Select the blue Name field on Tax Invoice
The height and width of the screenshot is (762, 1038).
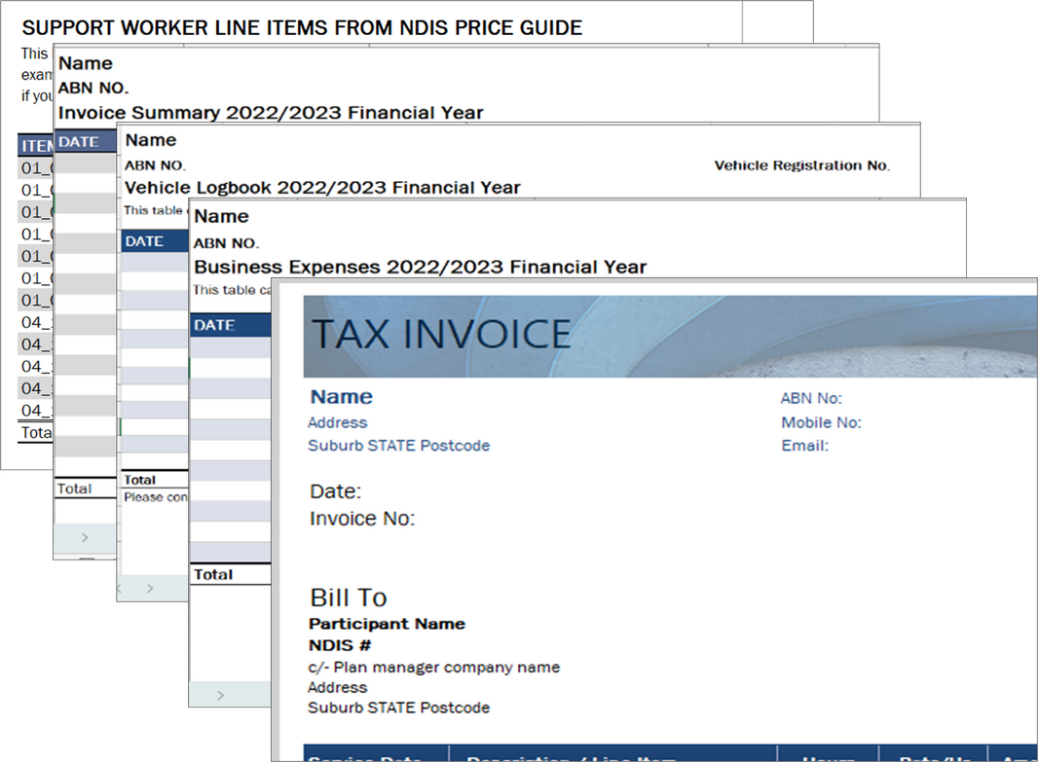341,397
